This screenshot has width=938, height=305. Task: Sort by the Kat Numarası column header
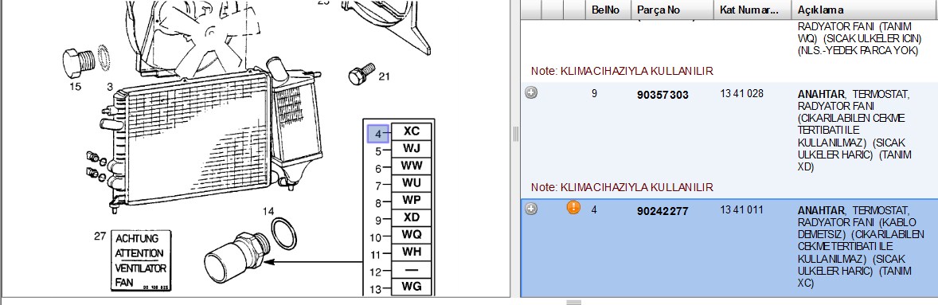pos(752,10)
